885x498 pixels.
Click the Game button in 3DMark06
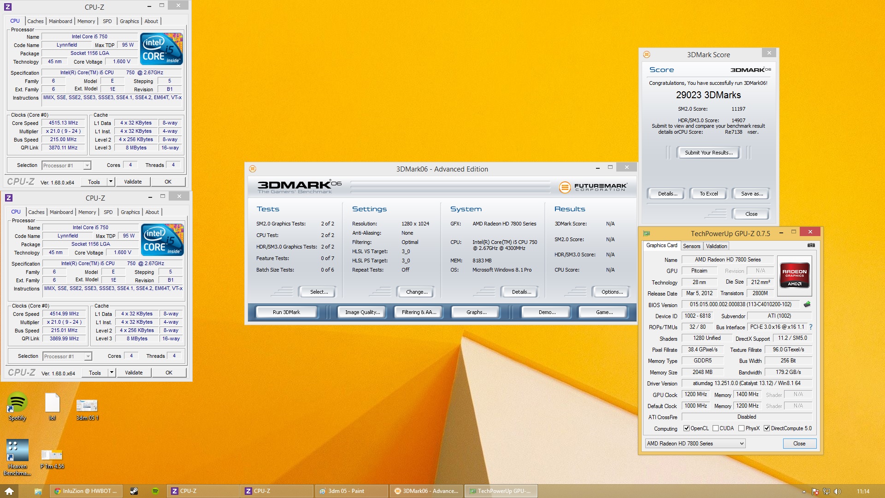[604, 312]
